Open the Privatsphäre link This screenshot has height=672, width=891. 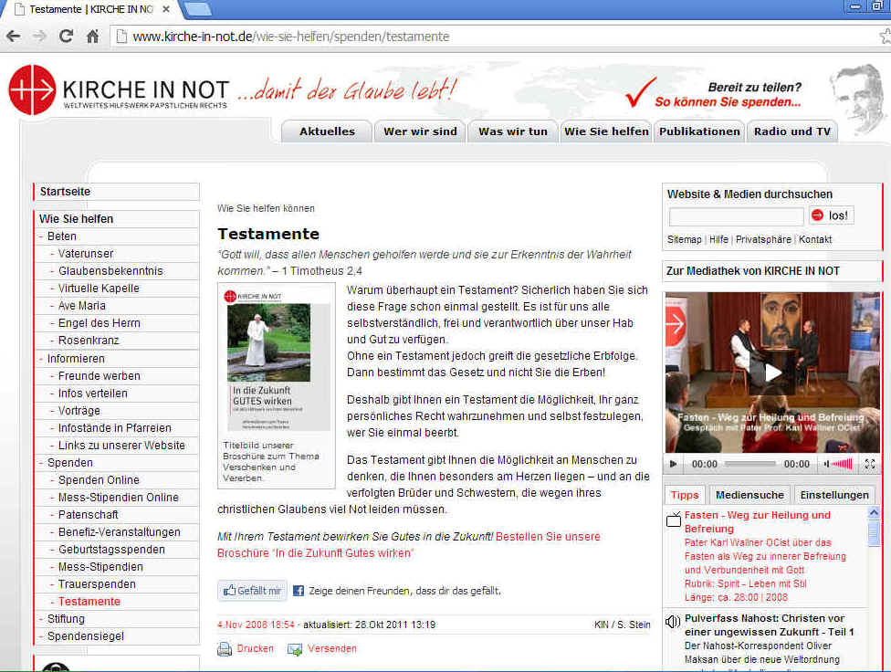pos(763,239)
